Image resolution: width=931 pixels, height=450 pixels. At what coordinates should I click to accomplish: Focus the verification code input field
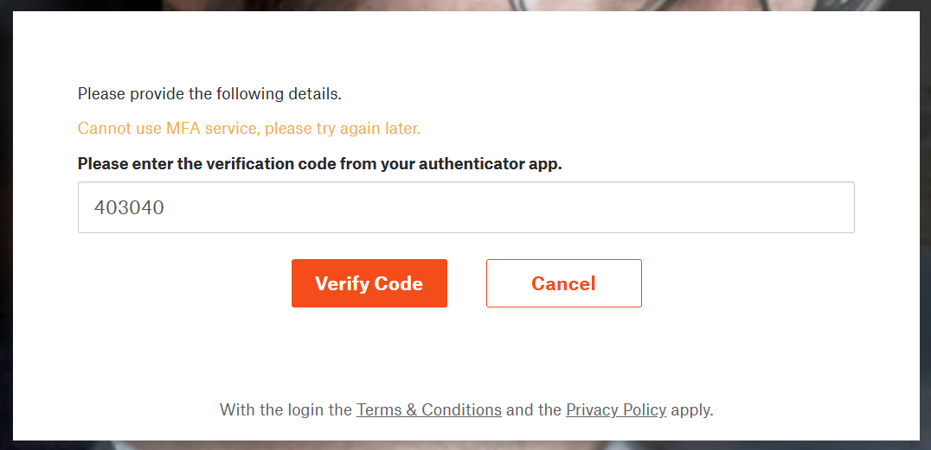pos(466,207)
